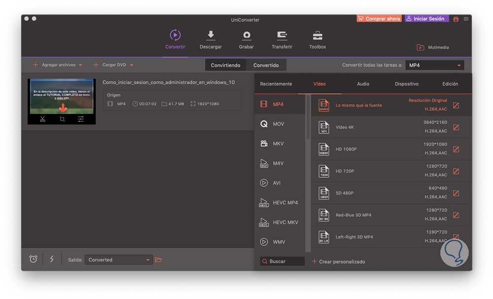Screen dimensions: 493x299
Task: Open the effects adjustment sliders icon
Action: click(x=81, y=119)
